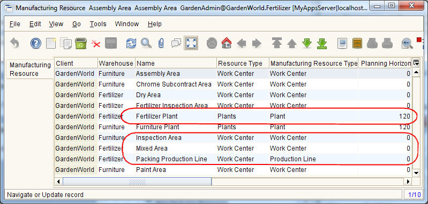The image size is (428, 204).
Task: Create a new record with the New icon
Action: [51, 43]
